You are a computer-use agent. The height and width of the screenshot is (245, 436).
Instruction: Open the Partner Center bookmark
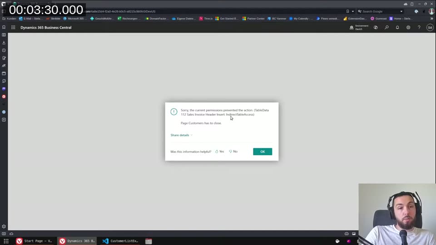click(253, 19)
